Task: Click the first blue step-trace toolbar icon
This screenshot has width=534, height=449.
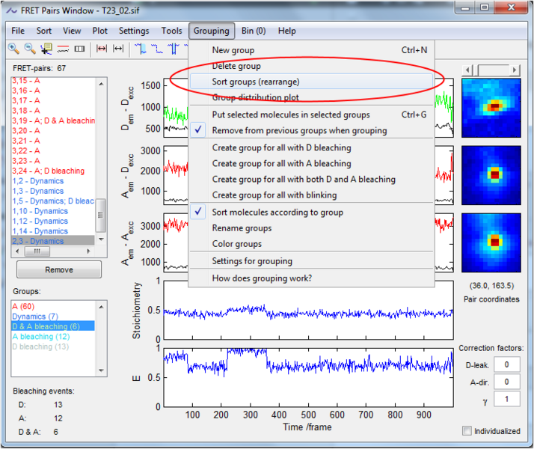Action: (x=141, y=49)
